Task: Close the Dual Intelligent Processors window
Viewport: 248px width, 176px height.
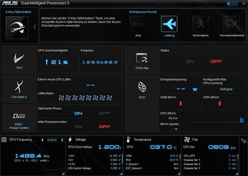Action: [244, 4]
